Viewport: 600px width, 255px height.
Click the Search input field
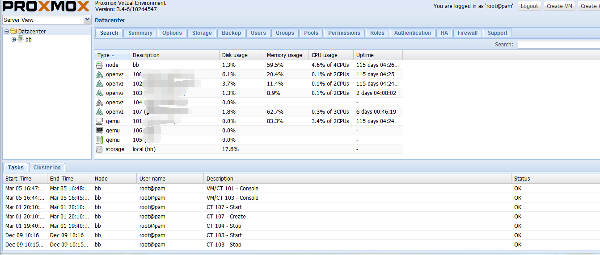point(558,45)
